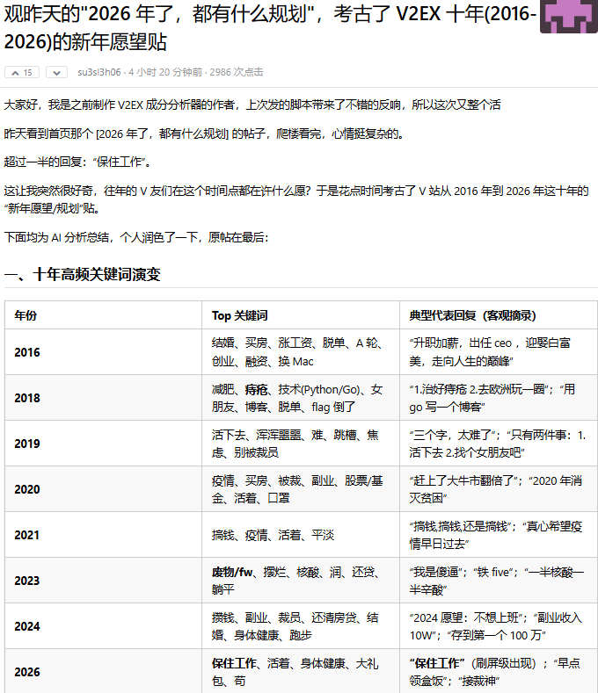Screen dimensions: 598x693
Task: Click bold '保住工作' keyword in 2026 row
Action: pos(234,663)
